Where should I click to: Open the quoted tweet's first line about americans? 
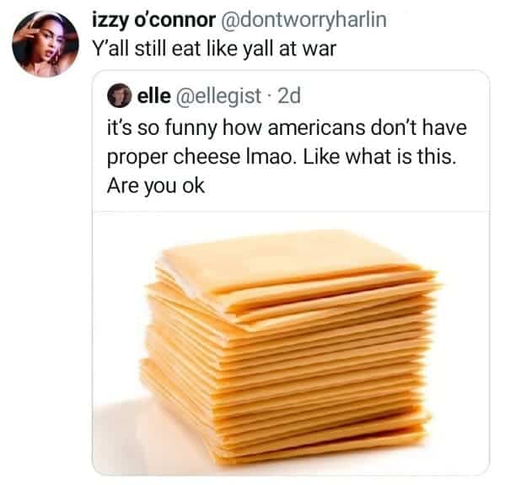point(287,127)
